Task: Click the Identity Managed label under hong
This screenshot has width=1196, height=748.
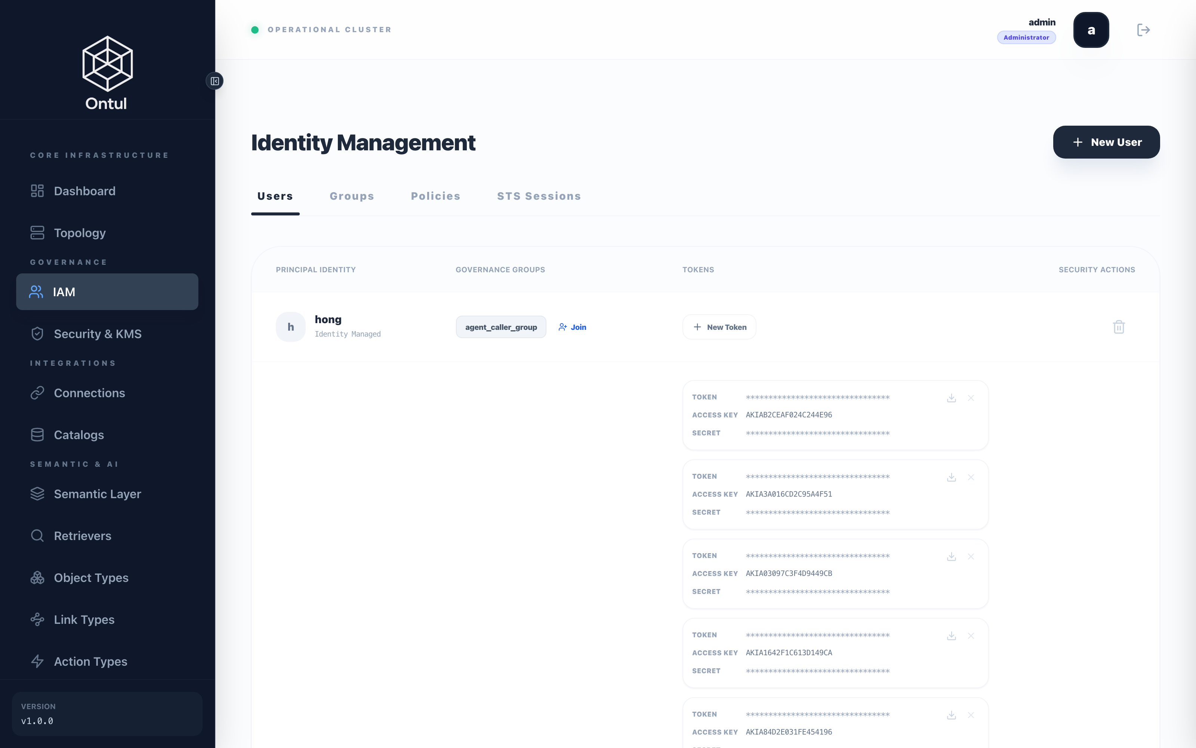Action: (348, 334)
